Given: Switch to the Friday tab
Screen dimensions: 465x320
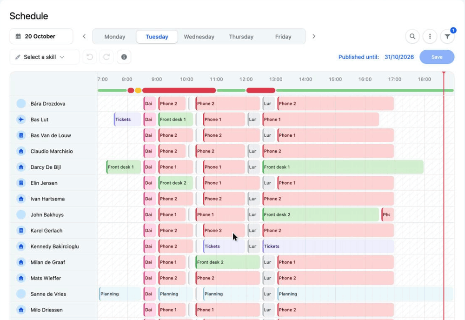Looking at the screenshot, I should [x=283, y=37].
